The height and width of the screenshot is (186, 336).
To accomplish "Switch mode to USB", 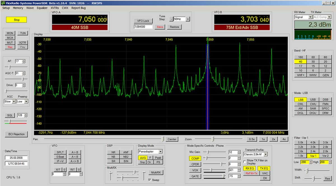I will 313,100.
